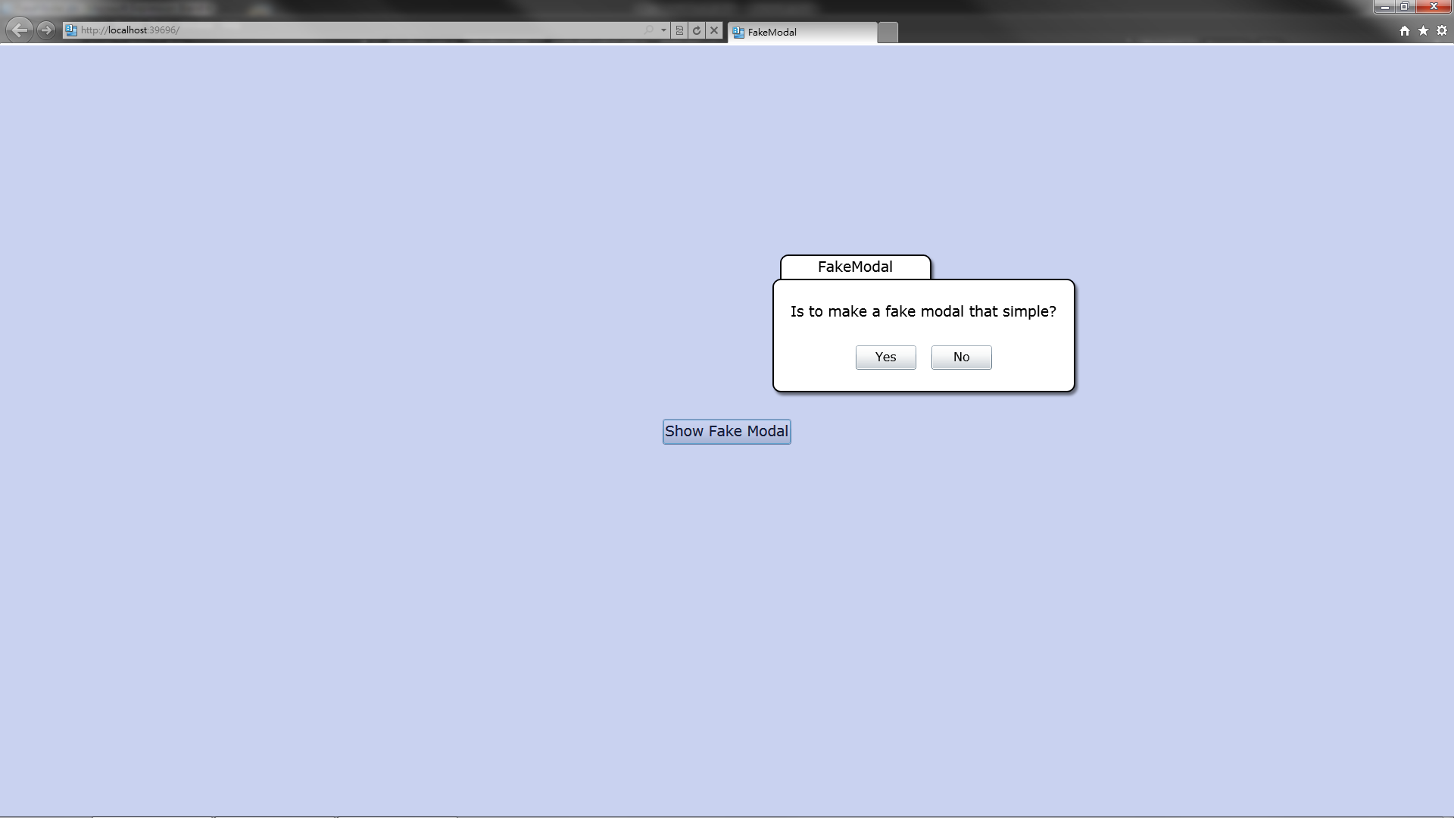This screenshot has height=818, width=1454.
Task: Click the No button in modal
Action: (961, 357)
